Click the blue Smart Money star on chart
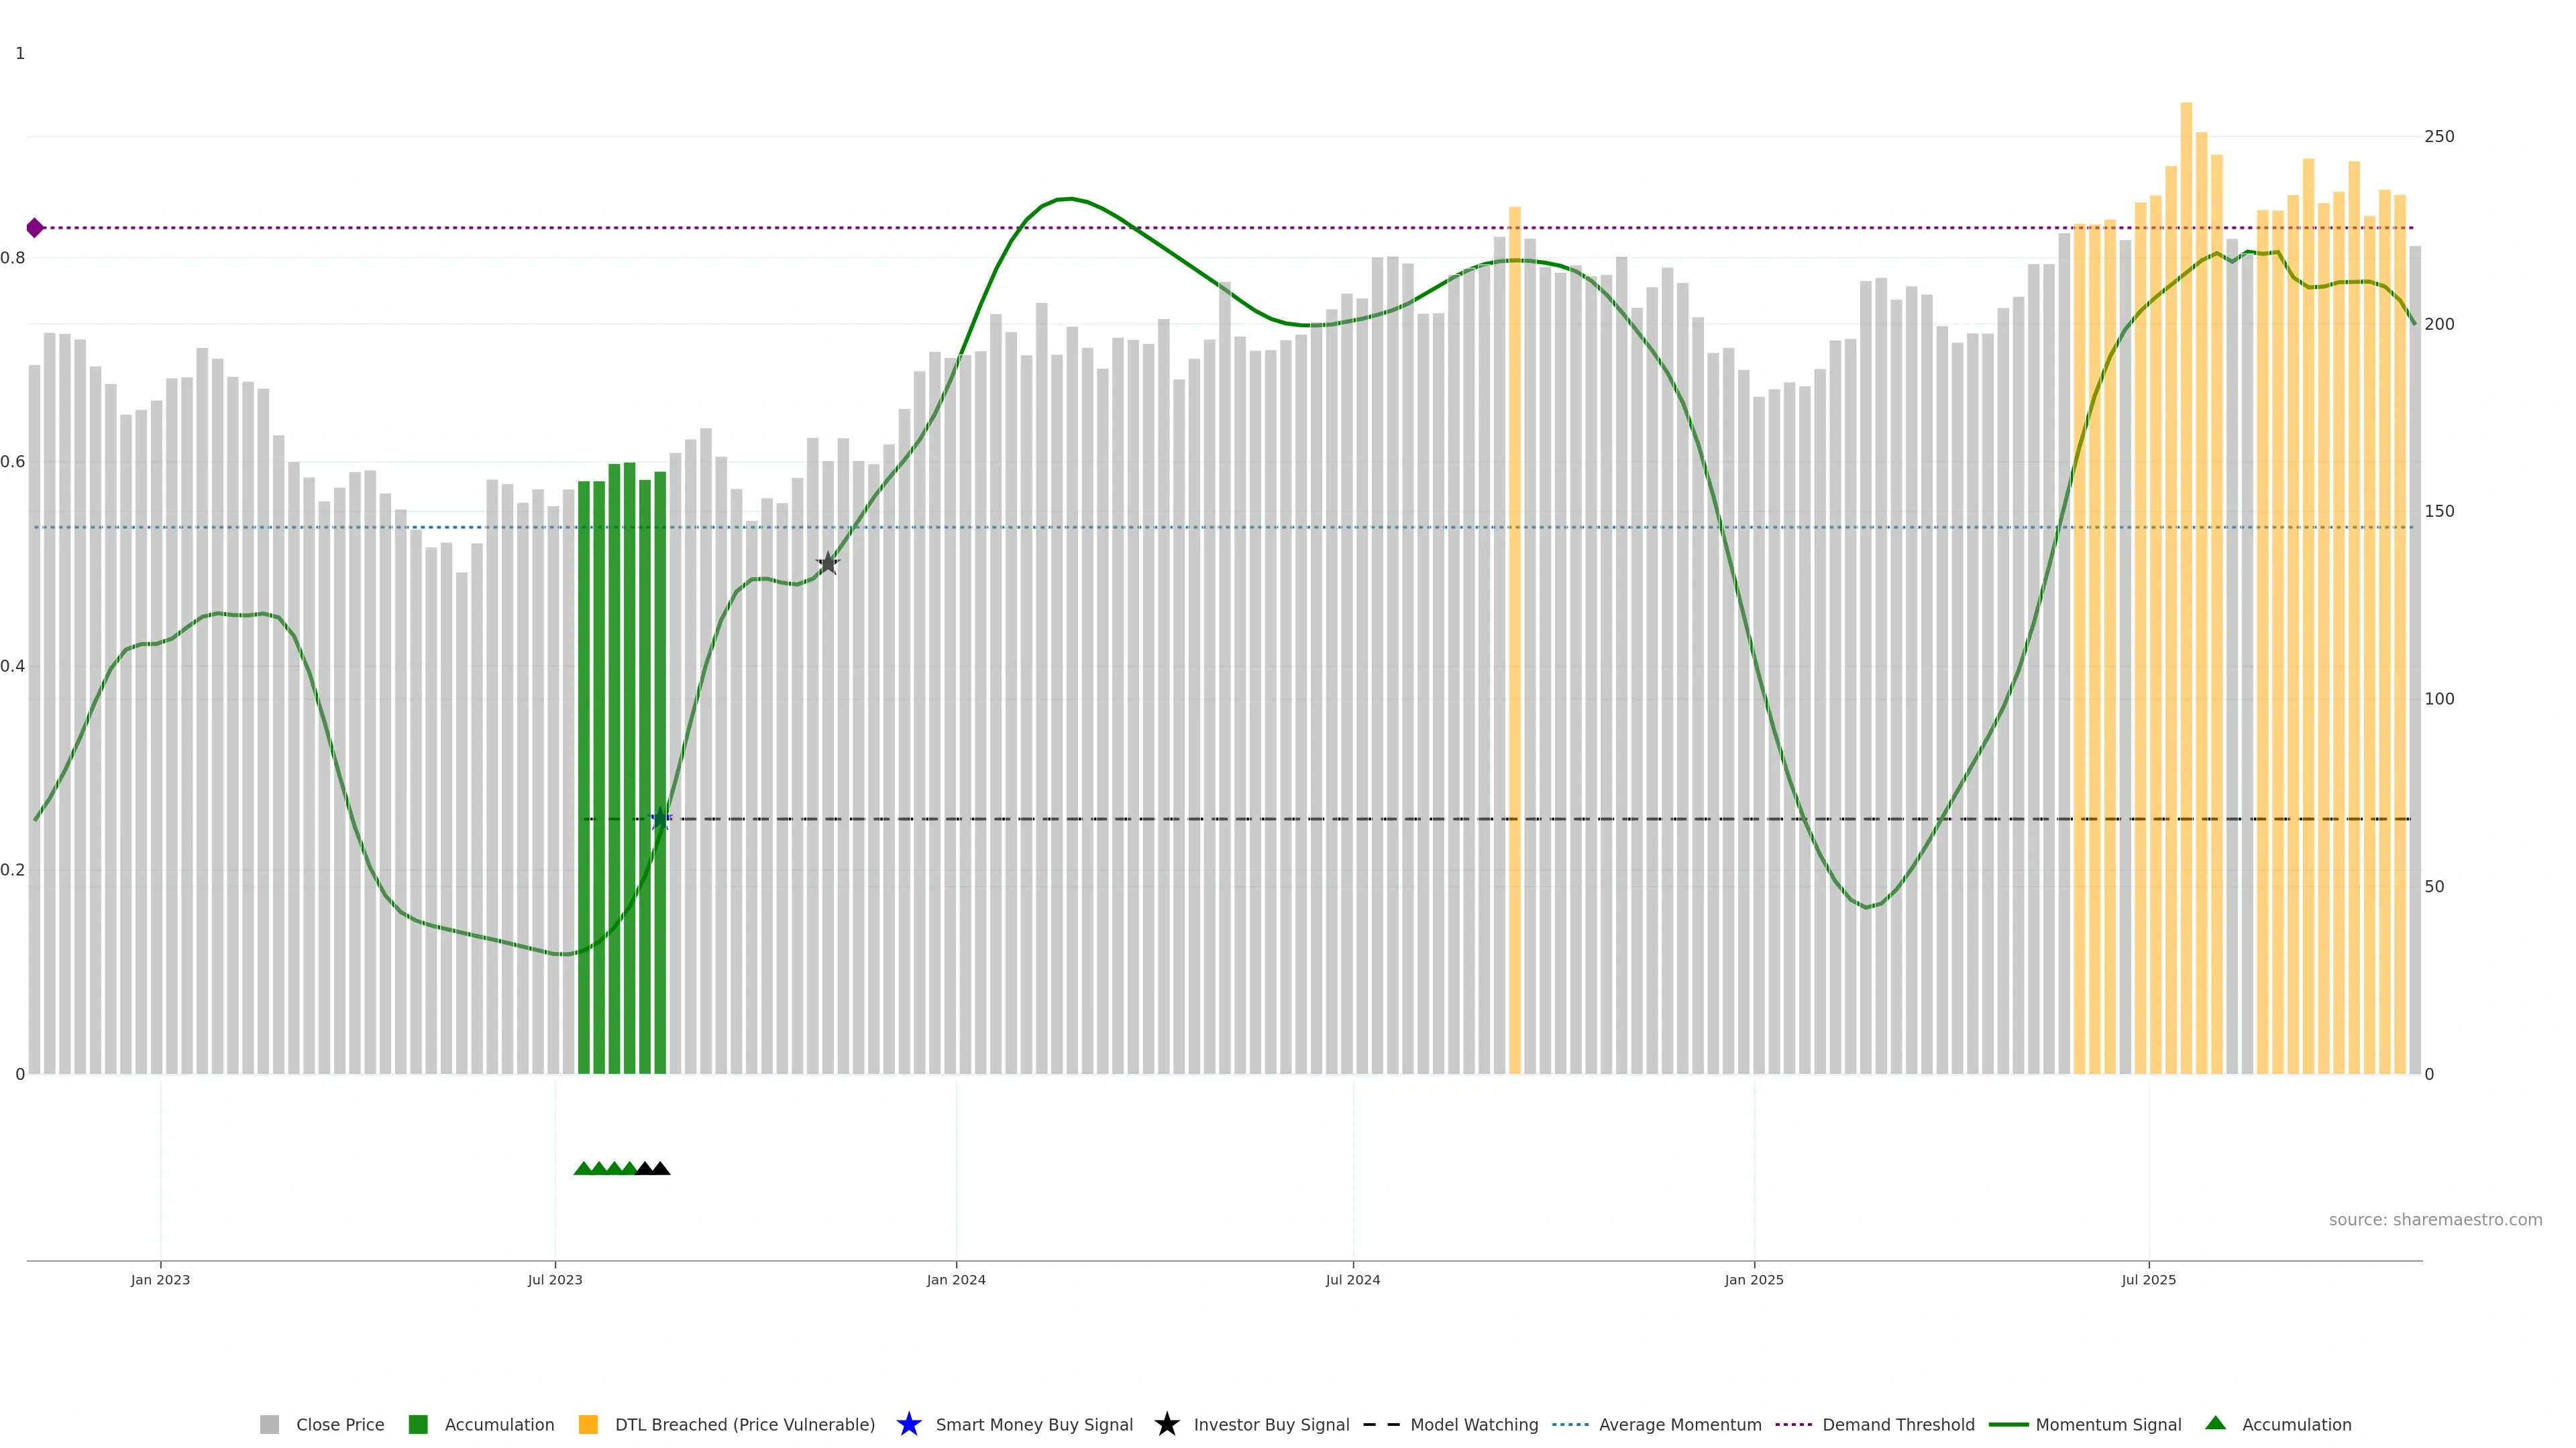The height and width of the screenshot is (1448, 2576). [x=660, y=819]
